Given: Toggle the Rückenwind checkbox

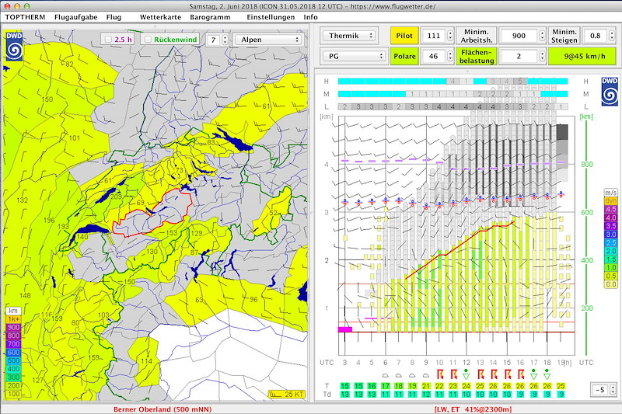Looking at the screenshot, I should [x=148, y=39].
